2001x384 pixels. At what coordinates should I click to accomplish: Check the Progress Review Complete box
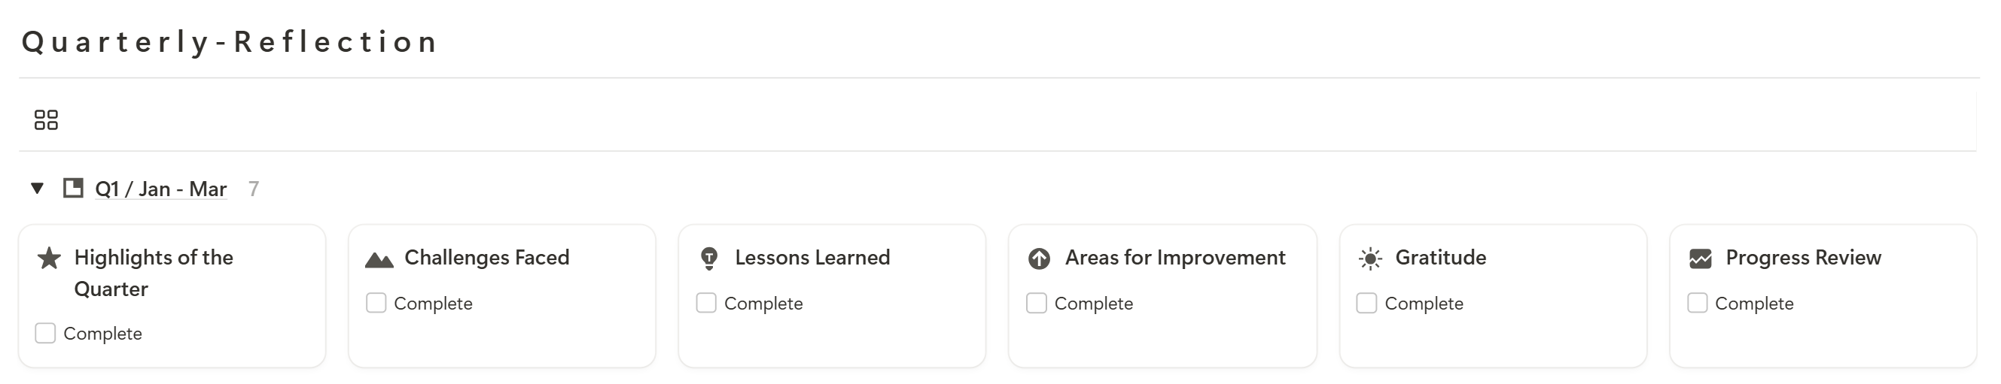coord(1698,303)
